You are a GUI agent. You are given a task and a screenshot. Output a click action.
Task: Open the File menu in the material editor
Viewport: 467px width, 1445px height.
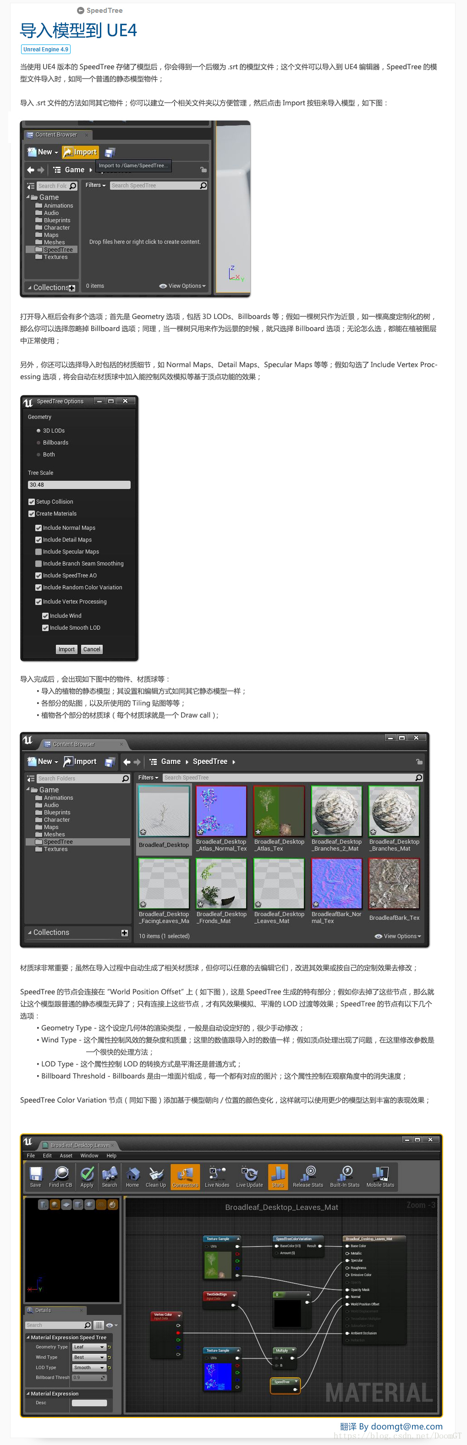coord(31,1155)
